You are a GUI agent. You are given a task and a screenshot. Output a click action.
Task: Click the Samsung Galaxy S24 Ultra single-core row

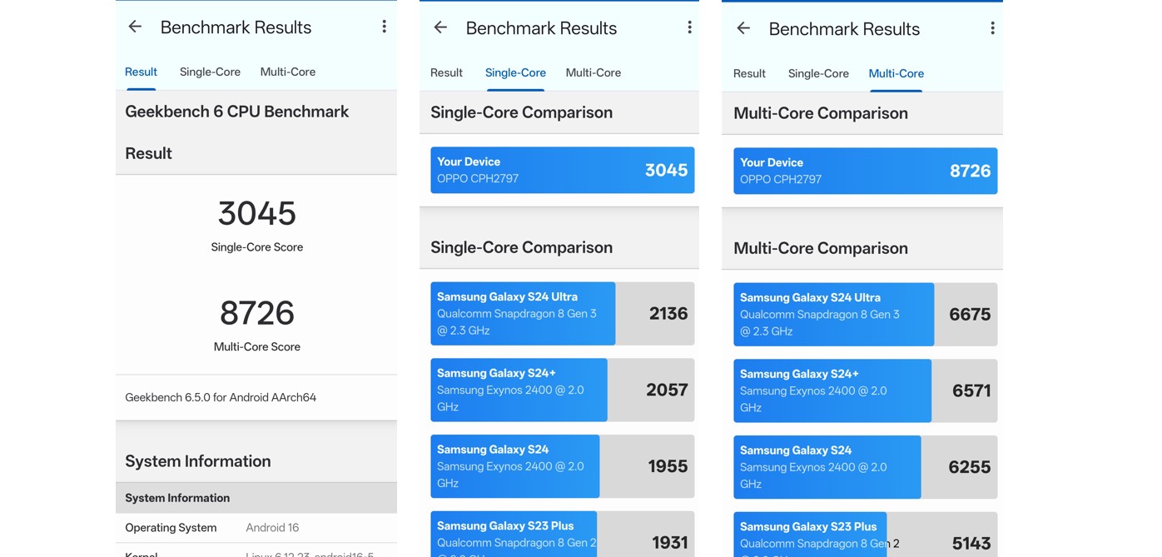562,313
